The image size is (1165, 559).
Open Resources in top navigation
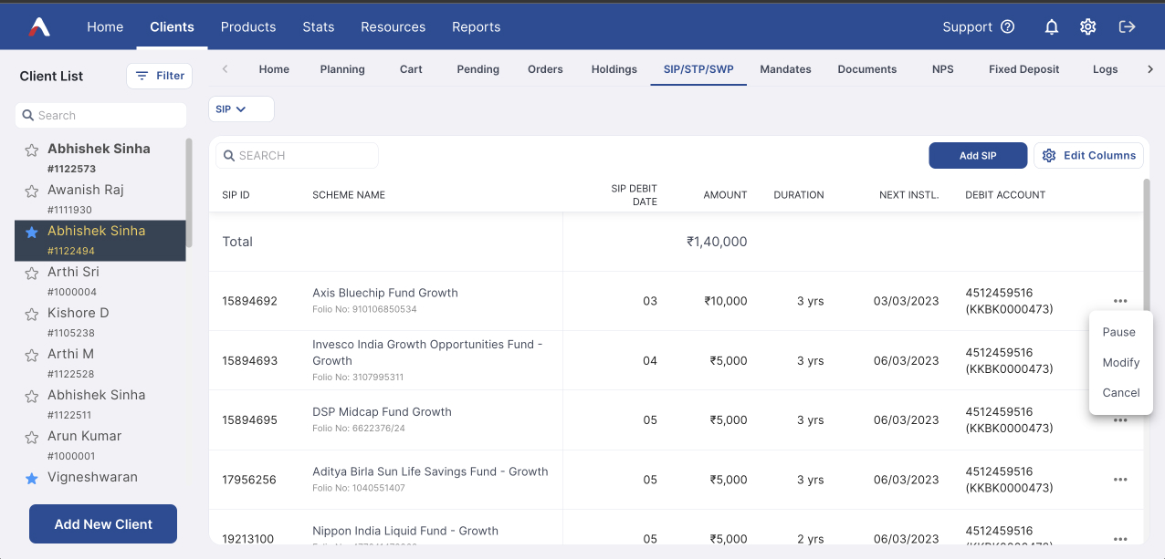coord(394,26)
